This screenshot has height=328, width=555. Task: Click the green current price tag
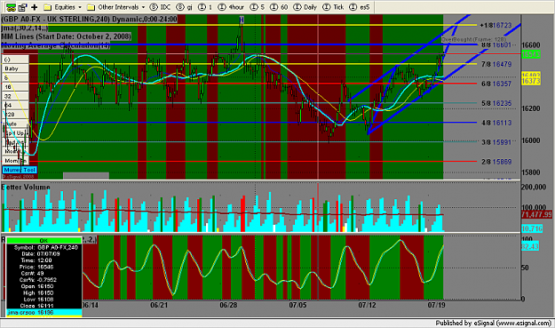(531, 54)
